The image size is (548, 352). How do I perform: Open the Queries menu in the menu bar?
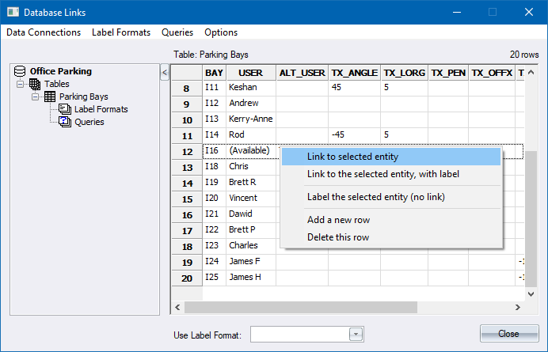(177, 32)
